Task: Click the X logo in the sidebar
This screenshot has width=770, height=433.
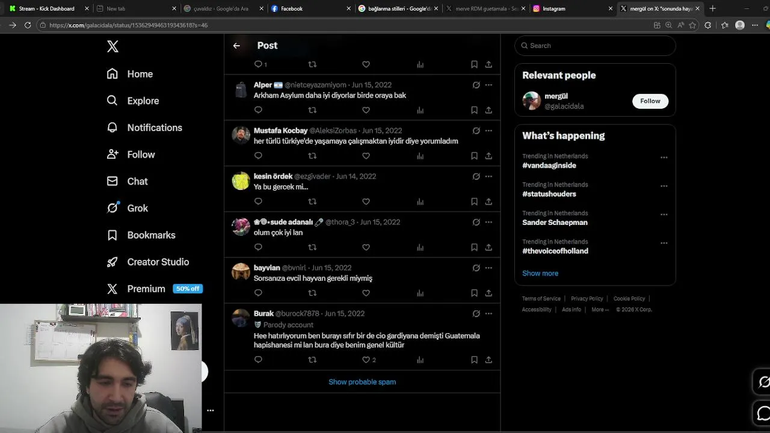Action: (x=112, y=46)
